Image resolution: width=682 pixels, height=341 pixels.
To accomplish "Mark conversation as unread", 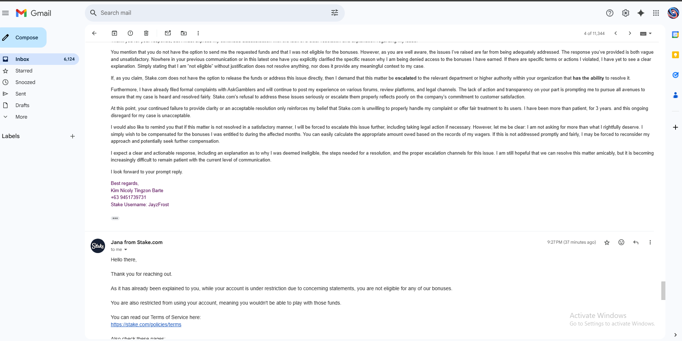I will coord(168,33).
